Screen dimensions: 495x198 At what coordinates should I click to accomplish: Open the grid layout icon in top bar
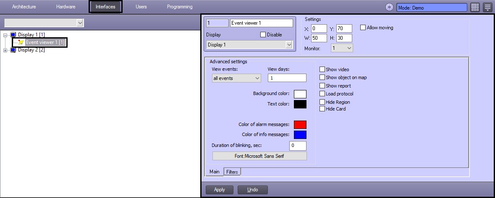click(475, 7)
